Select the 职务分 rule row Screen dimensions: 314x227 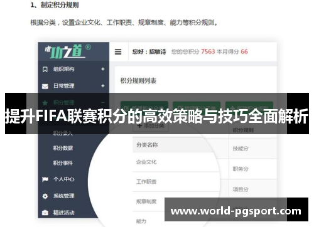253,169
